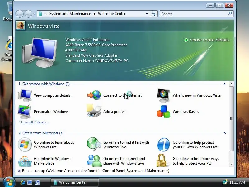Screen dimensions: 249x187
Task: Click the network icon in system tray
Action: coord(225,182)
